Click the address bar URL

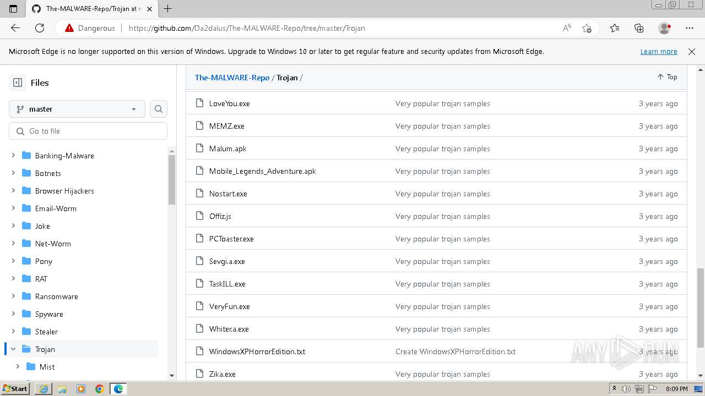(247, 28)
